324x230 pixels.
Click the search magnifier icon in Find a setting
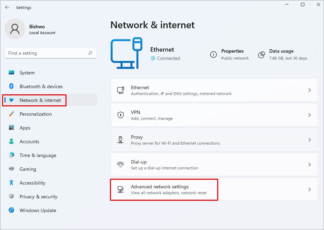90,53
